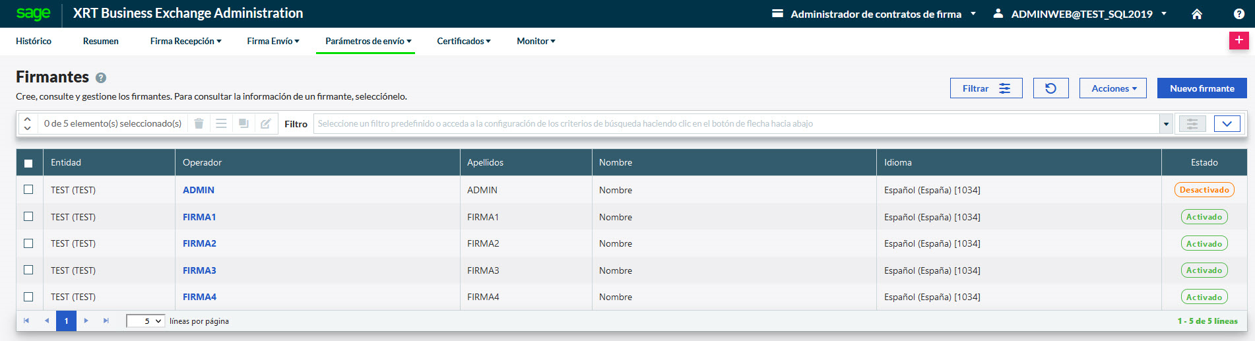Click the duplicate icon in selection toolbar
Image resolution: width=1255 pixels, height=341 pixels.
243,123
